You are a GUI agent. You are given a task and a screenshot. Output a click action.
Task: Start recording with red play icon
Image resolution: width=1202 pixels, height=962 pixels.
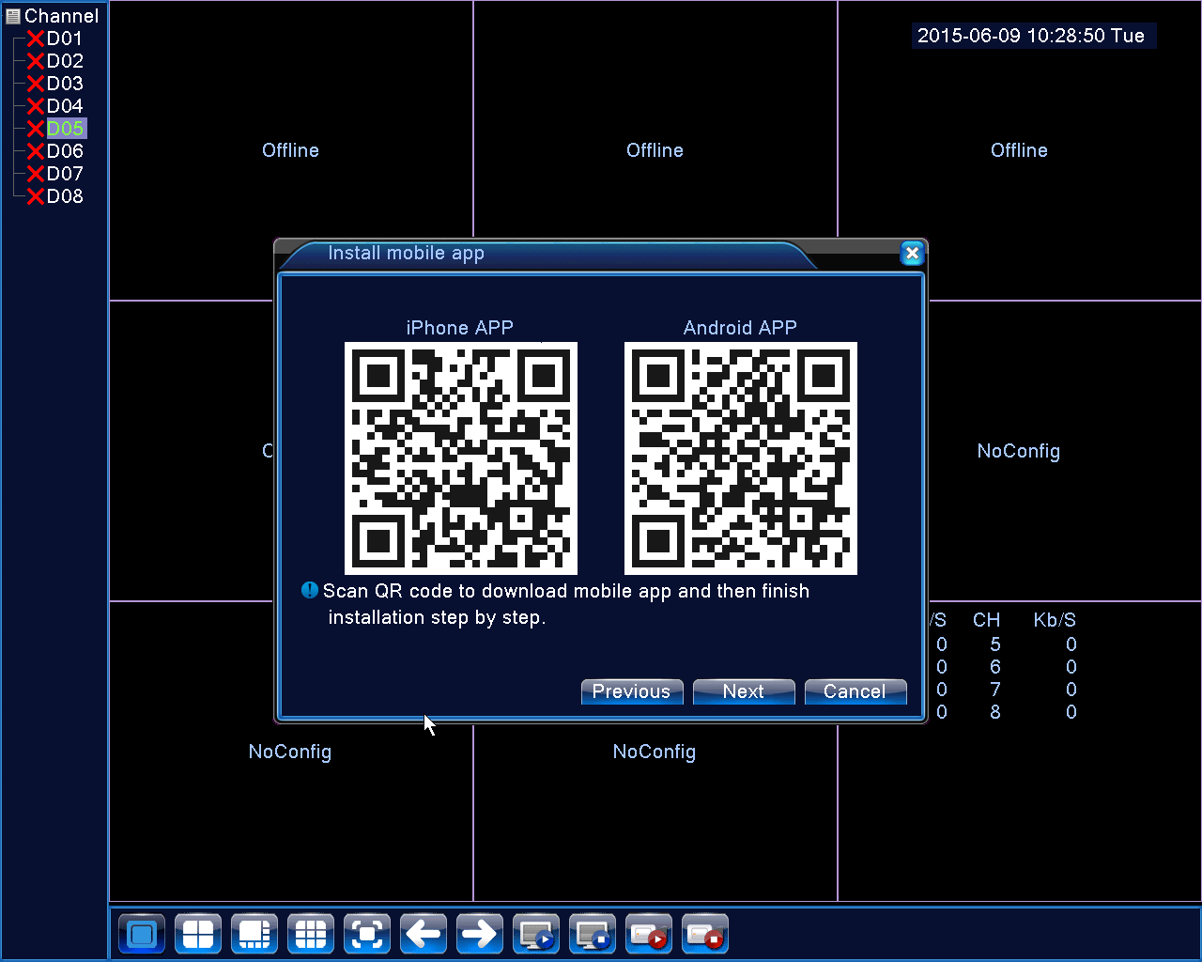(649, 935)
